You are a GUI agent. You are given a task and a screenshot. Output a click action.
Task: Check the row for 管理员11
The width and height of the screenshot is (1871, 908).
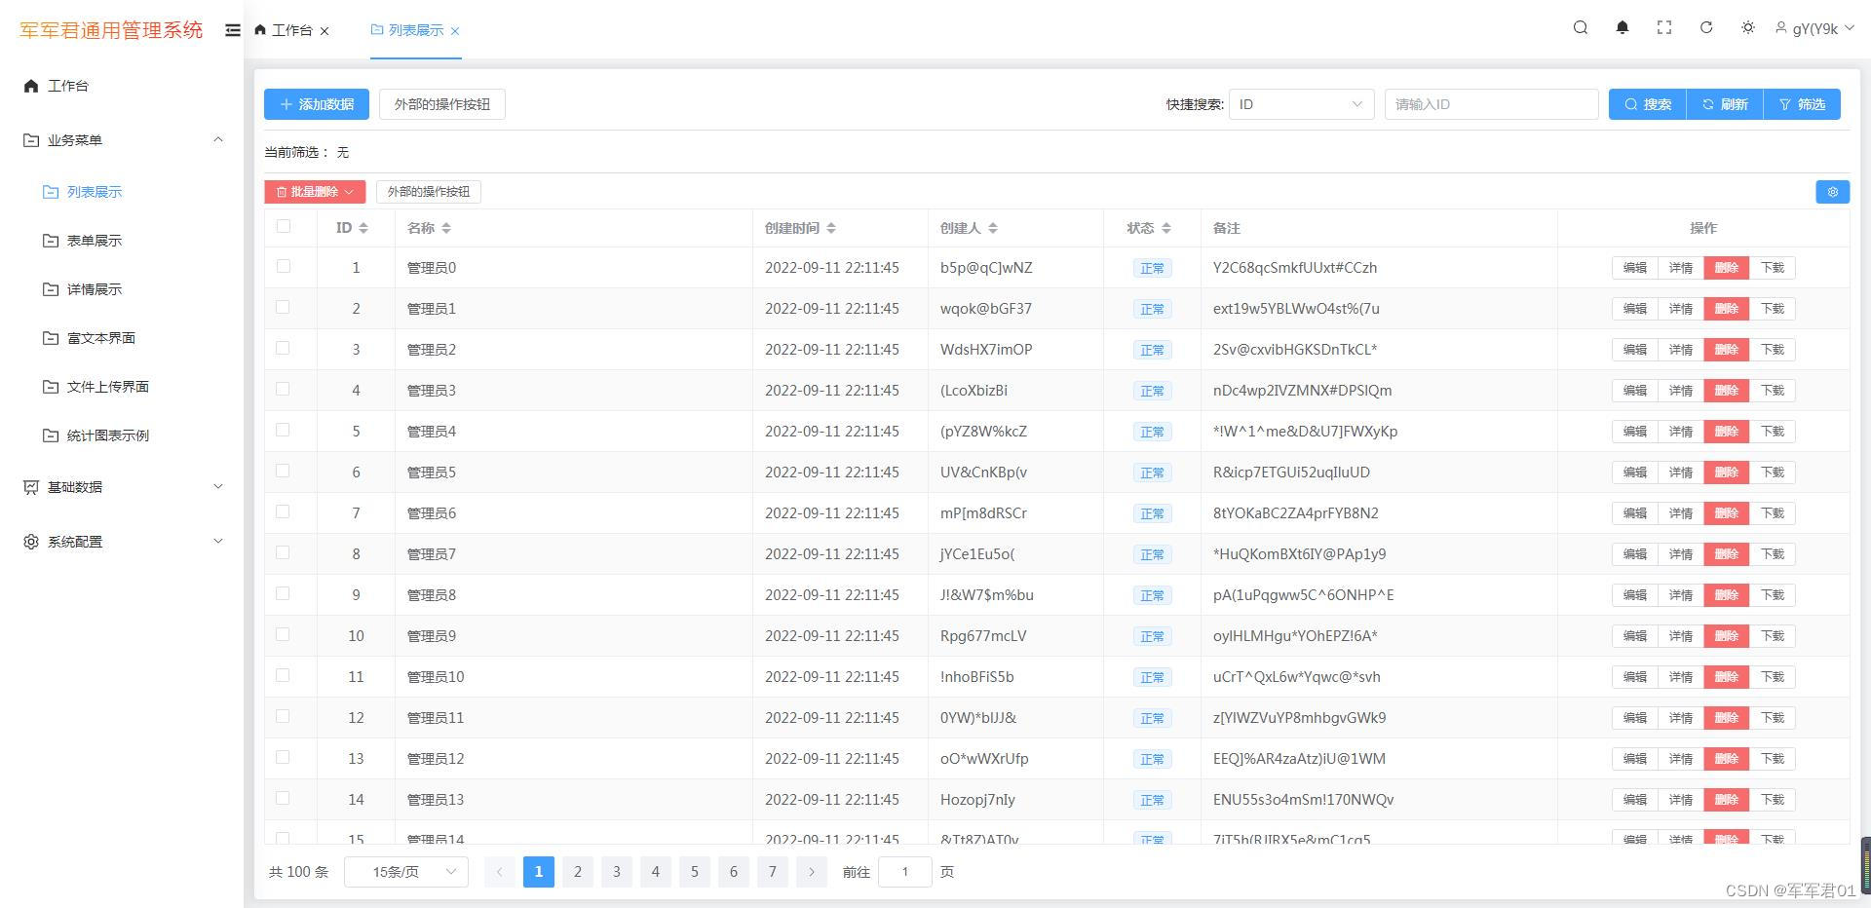284,716
